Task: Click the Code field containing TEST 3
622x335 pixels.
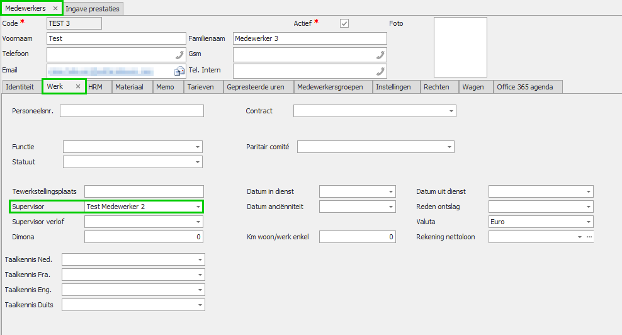Action: coord(74,23)
